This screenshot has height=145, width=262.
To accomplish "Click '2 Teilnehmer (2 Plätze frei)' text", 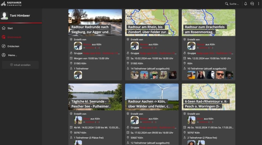I will click(202, 138).
